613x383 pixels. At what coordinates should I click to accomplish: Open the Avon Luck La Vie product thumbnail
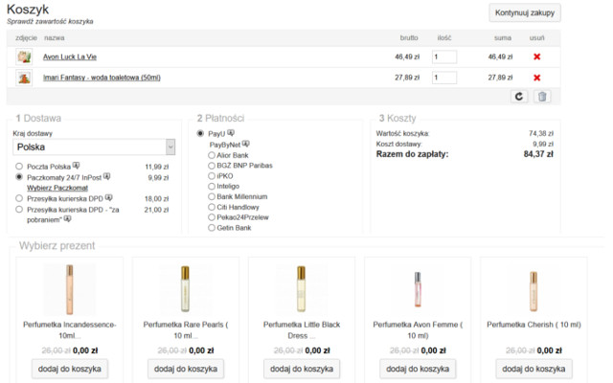24,56
